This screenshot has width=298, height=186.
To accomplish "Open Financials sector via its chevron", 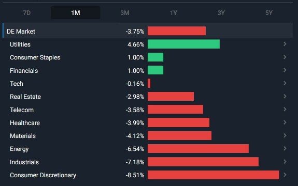I will 285,70.
